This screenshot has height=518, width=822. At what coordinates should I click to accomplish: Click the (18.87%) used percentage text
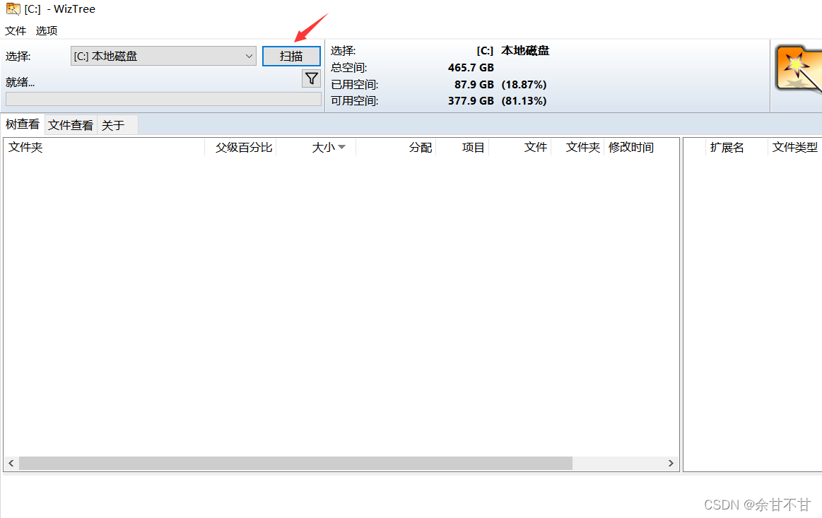524,84
